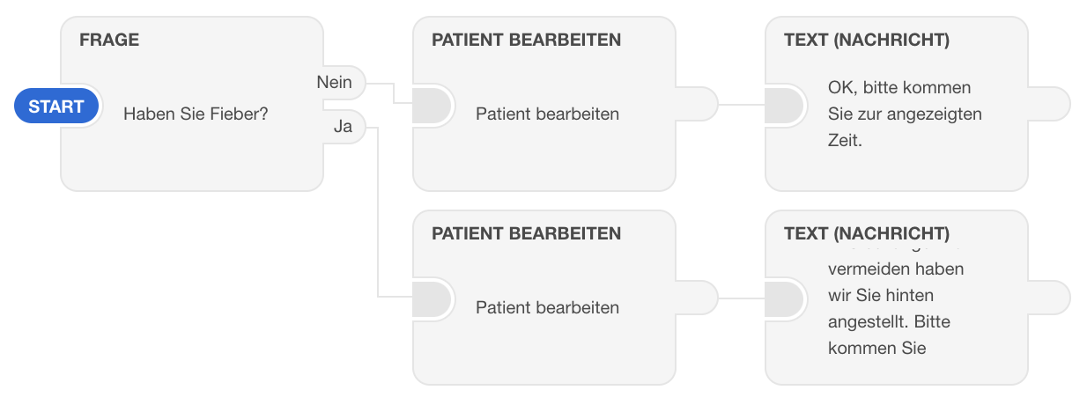Click TEXT (NACHRICHT) header above "OK, bitte kommen"

tap(867, 40)
